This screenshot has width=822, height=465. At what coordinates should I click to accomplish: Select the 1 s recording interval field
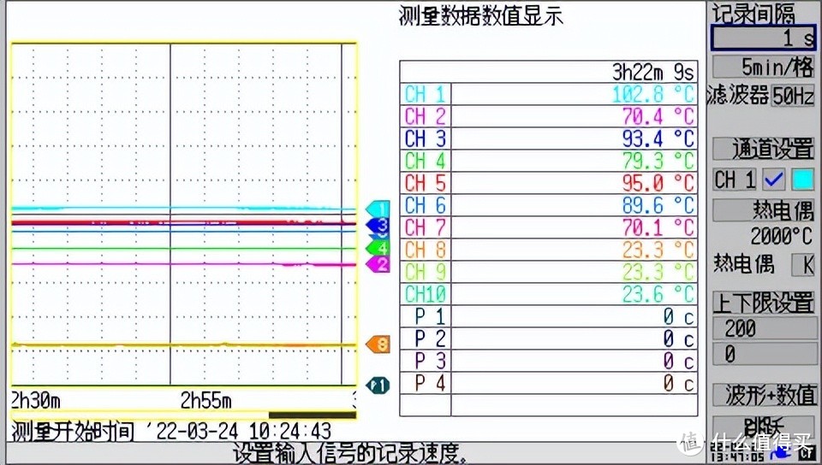763,38
